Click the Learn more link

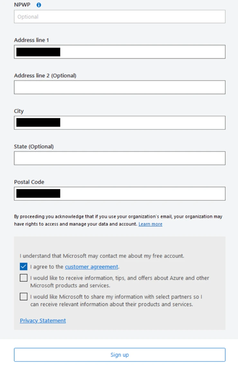pyautogui.click(x=150, y=224)
